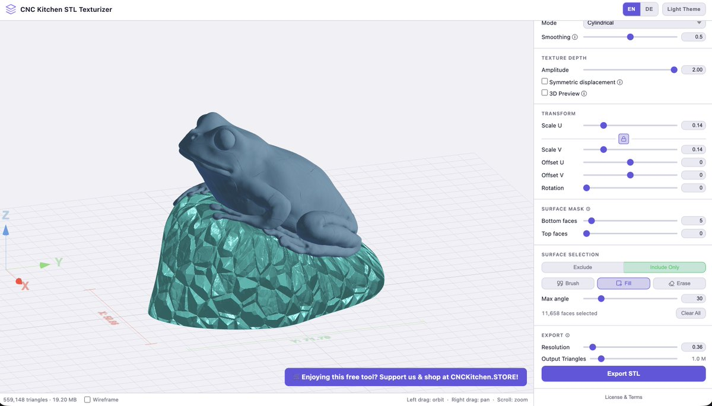The height and width of the screenshot is (406, 712).
Task: Click the Smoothing info icon
Action: (575, 37)
